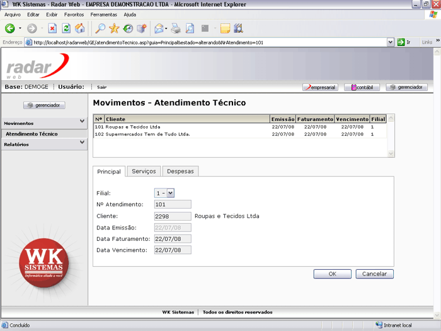Click the Print icon in the toolbar
The height and width of the screenshot is (331, 441).
[176, 28]
